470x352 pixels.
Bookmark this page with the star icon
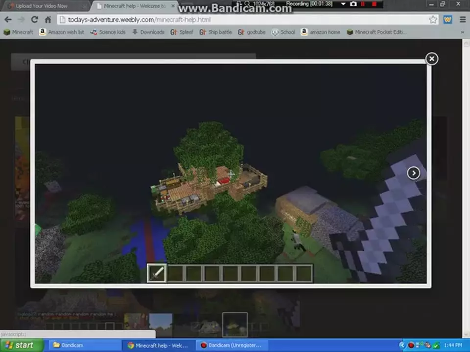[433, 20]
